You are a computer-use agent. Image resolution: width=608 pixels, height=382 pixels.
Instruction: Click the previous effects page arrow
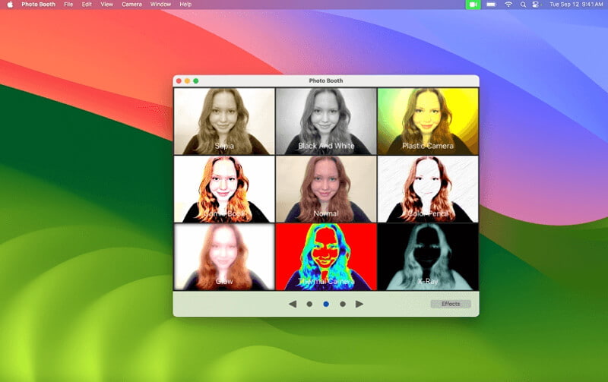(293, 304)
